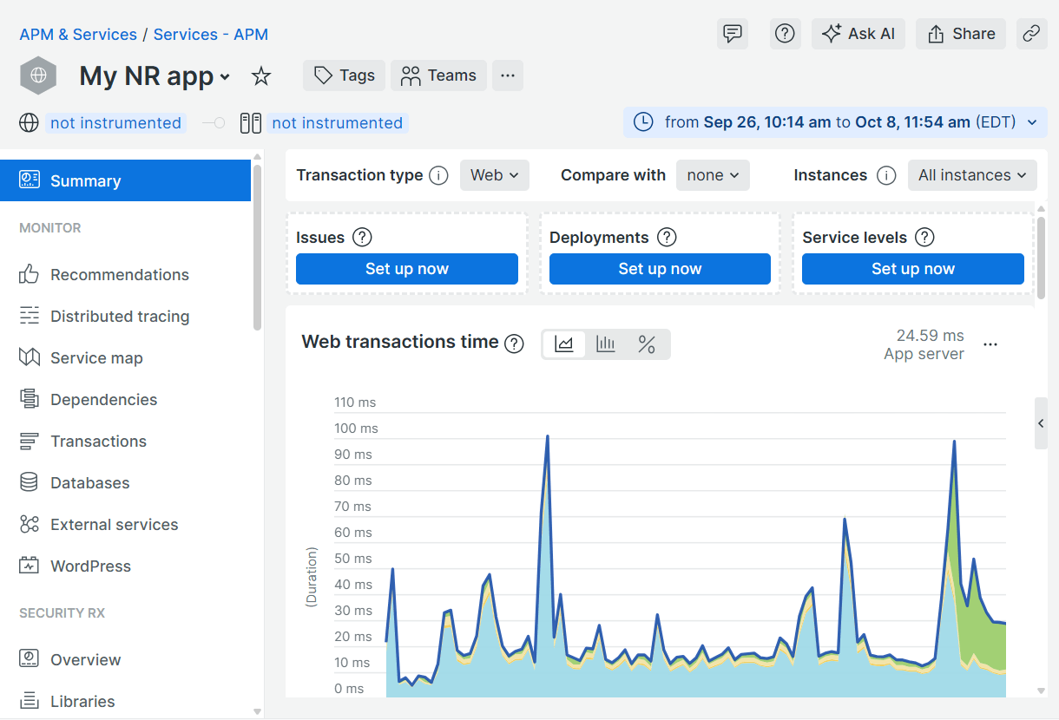Click the first not instrumented badge

(x=115, y=123)
